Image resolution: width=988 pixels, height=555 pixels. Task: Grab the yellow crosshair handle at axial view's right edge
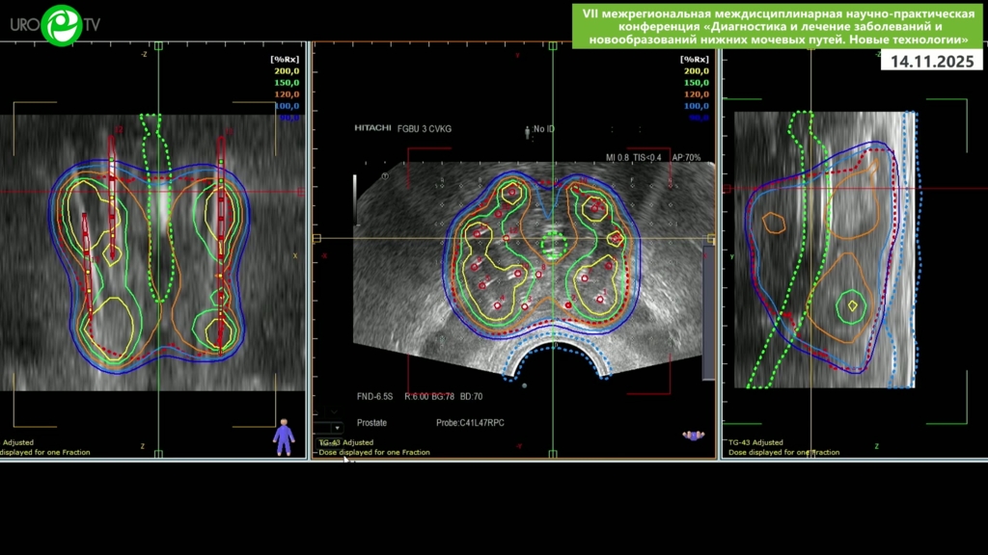coord(712,238)
